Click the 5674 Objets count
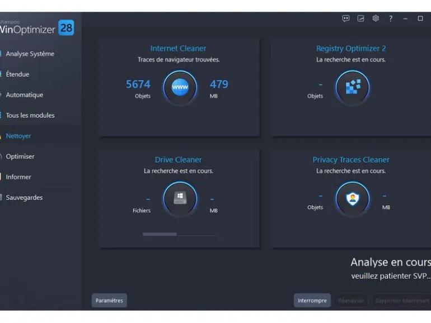431x323 pixels. (x=138, y=88)
